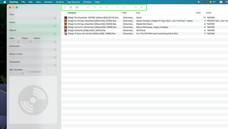228x129 pixels.
Task: Click the square-with-pencil edit toolbar icon
Action: coord(136,7)
